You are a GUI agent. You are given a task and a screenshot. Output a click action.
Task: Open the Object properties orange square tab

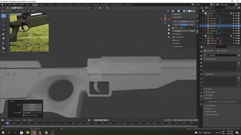point(201,79)
